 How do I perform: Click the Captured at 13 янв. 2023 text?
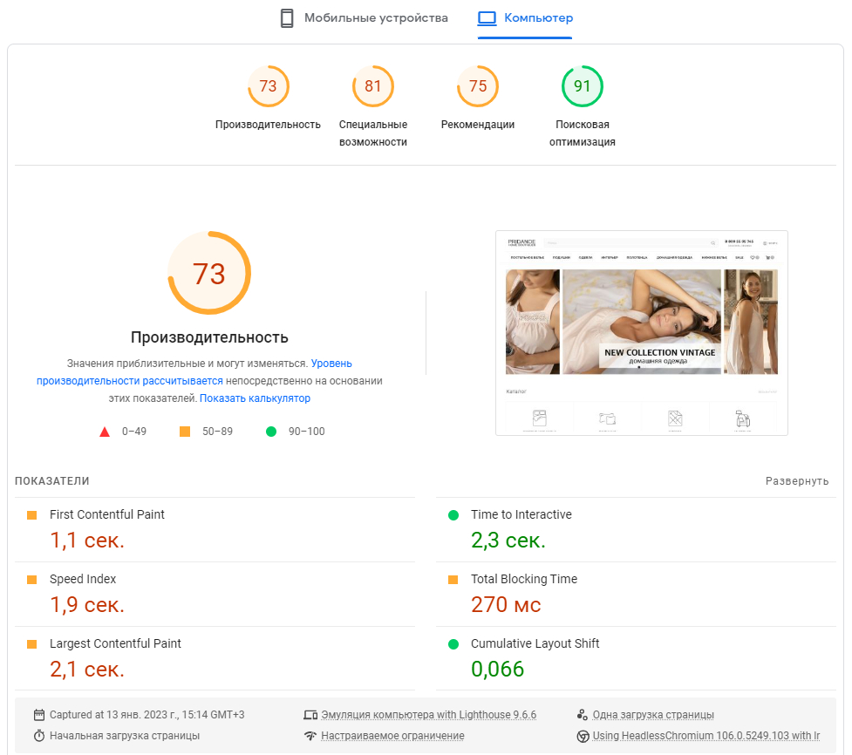[147, 715]
